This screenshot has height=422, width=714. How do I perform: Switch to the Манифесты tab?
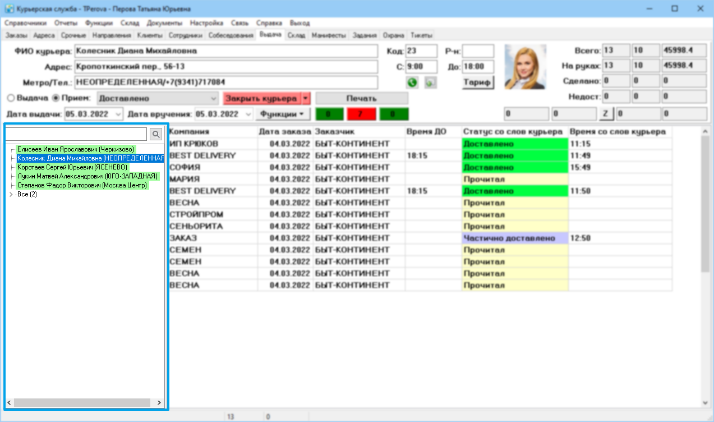pos(329,35)
